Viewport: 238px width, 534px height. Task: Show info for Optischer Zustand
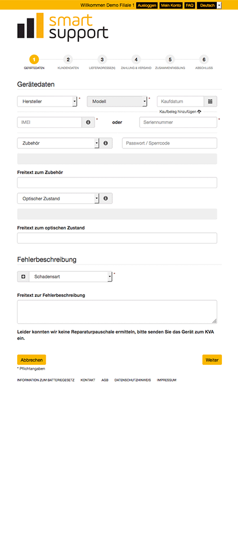106,198
